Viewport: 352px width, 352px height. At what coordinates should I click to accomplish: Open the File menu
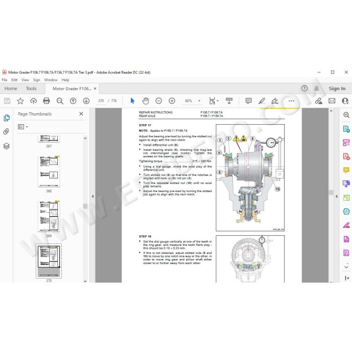(5, 80)
